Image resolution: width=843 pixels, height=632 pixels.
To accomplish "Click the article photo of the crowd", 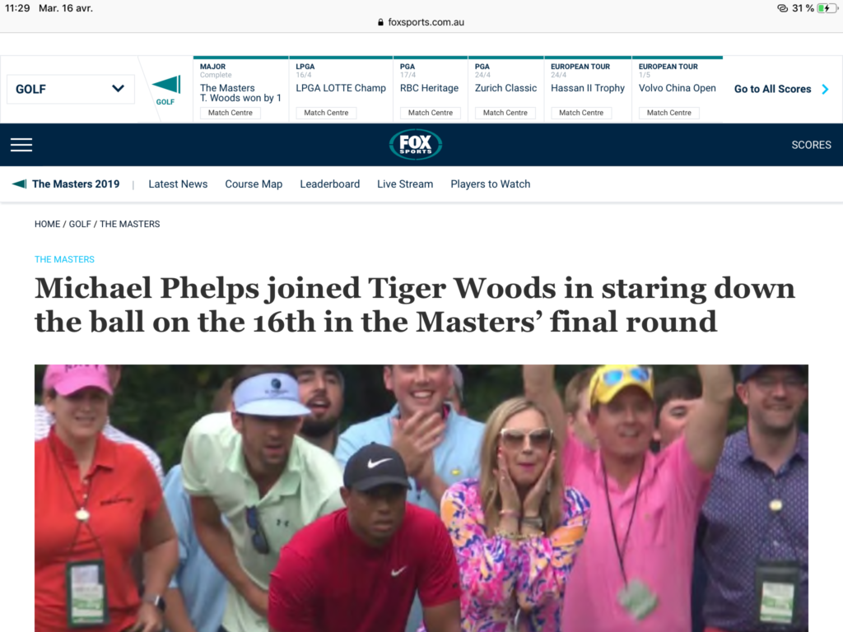I will [x=421, y=498].
